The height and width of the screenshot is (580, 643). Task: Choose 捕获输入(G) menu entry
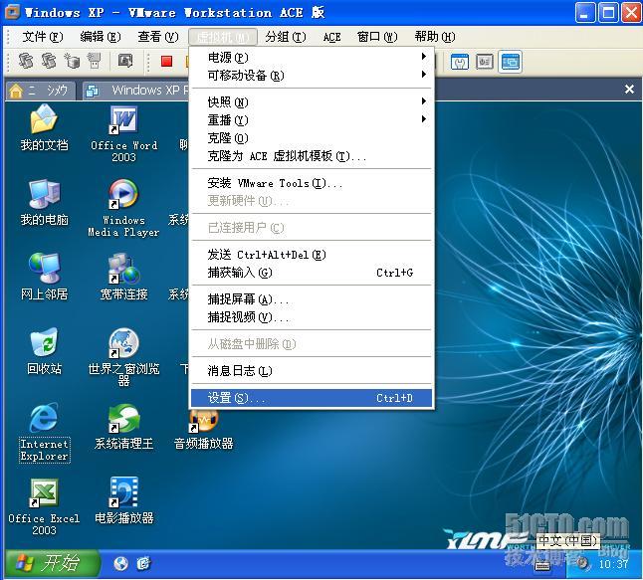tap(312, 273)
